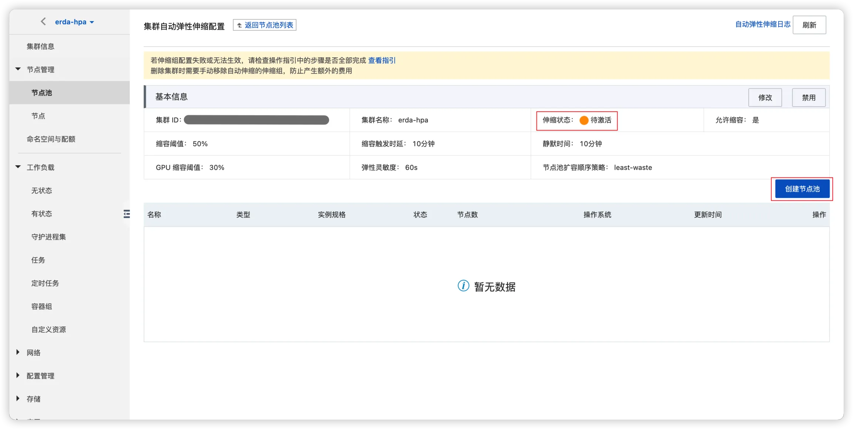
Task: Go to 命名空间与配额 page
Action: pos(51,139)
